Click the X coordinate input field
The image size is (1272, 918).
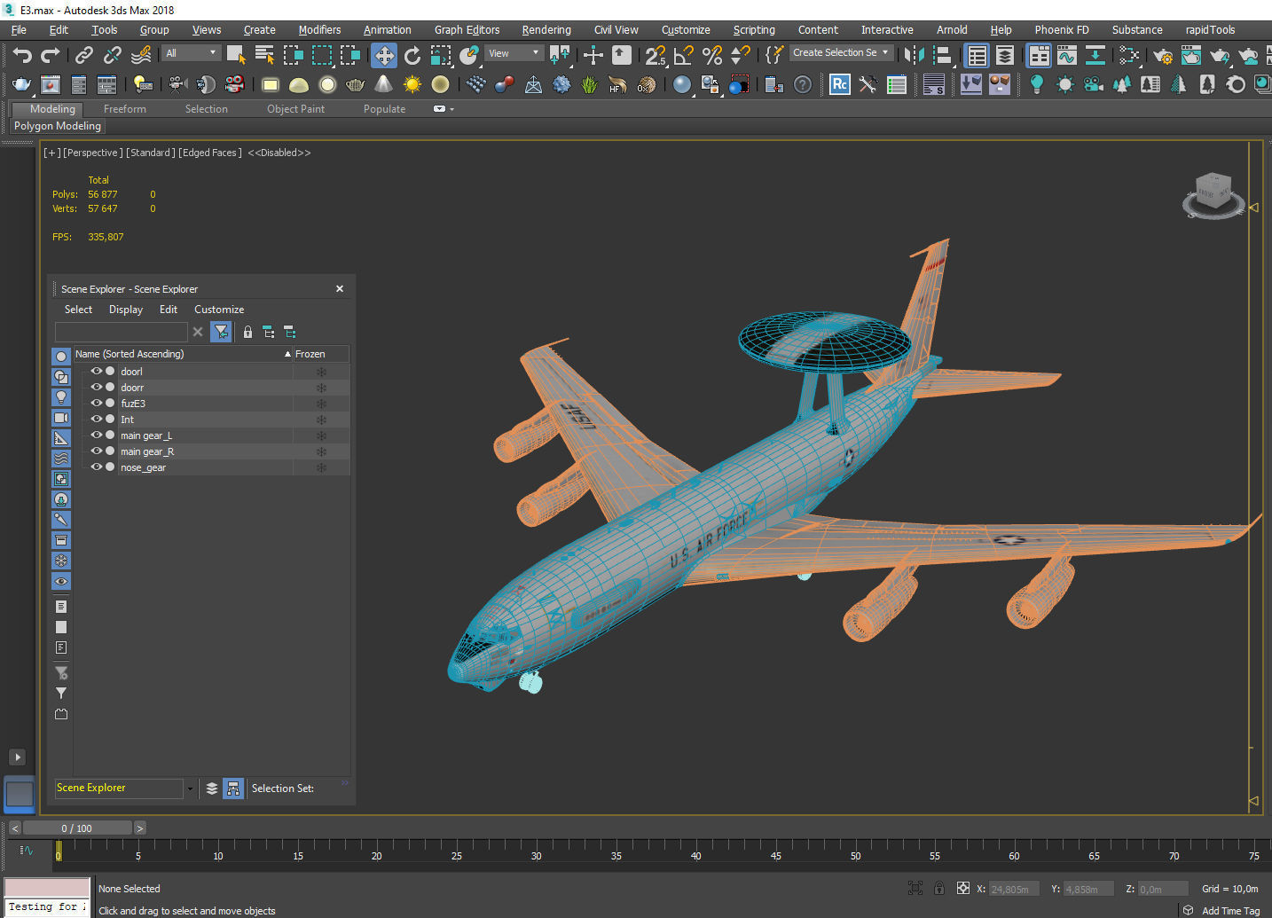tap(1014, 889)
